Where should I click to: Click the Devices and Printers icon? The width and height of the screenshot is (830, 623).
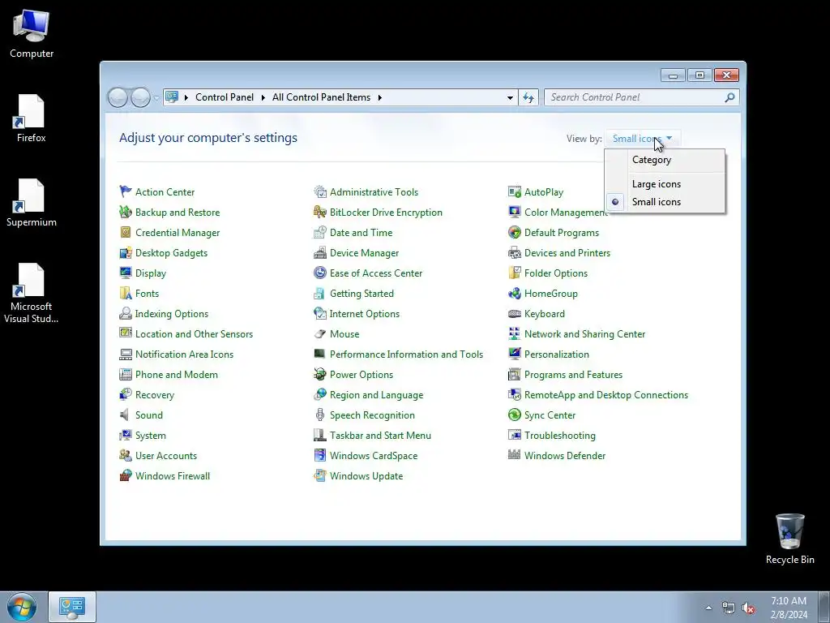[515, 253]
